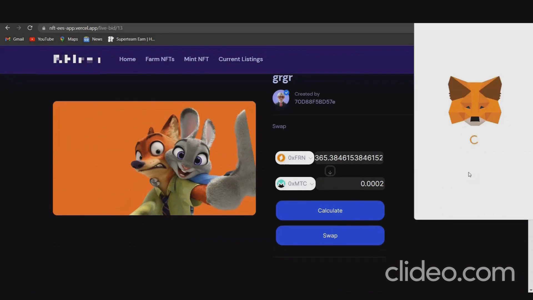Screen dimensions: 533x300
Task: Click the 0xFRN orange token icon
Action: 281,158
